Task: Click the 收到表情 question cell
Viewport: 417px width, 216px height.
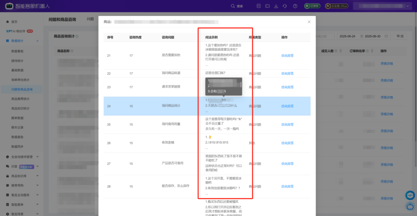Action: pos(168,143)
